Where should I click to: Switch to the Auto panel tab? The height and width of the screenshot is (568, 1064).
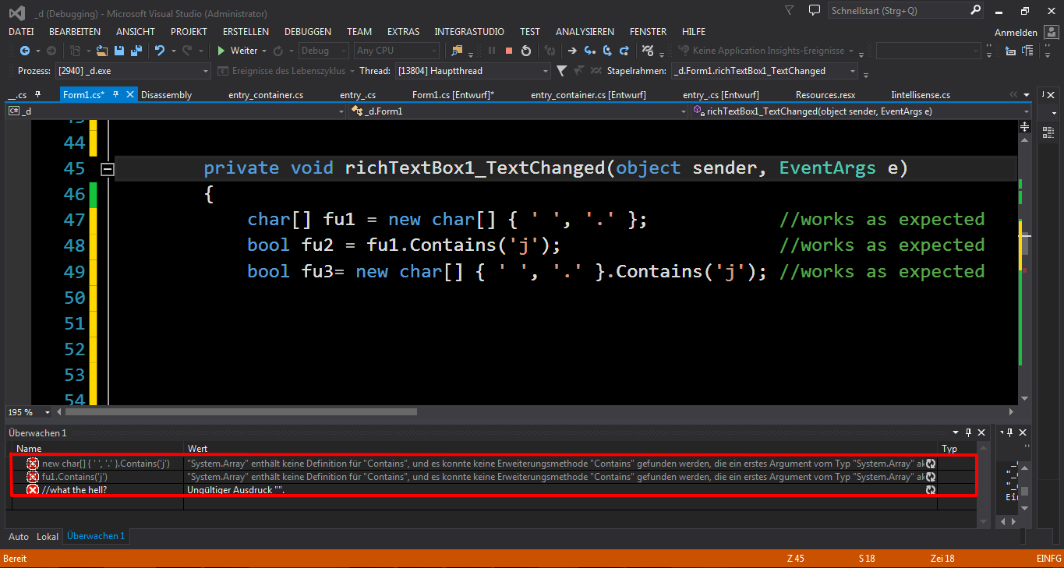point(18,537)
